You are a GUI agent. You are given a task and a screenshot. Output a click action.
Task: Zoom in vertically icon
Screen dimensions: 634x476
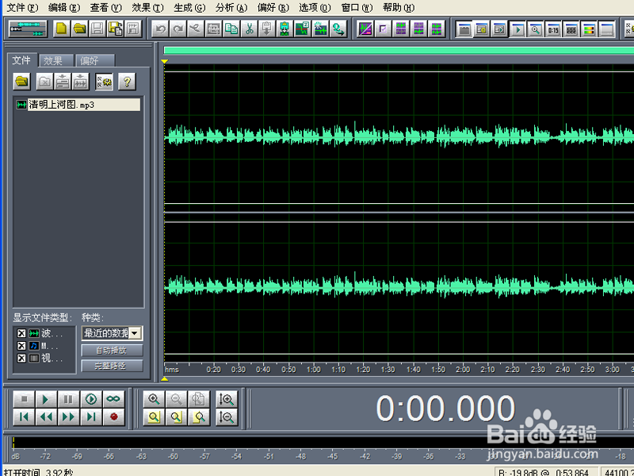(x=227, y=399)
